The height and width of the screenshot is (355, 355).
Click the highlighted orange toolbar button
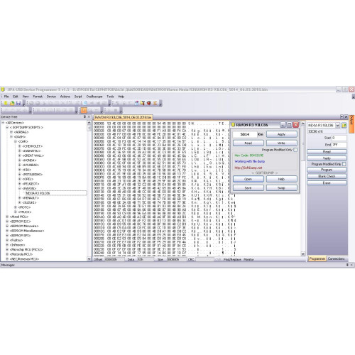click(x=84, y=110)
